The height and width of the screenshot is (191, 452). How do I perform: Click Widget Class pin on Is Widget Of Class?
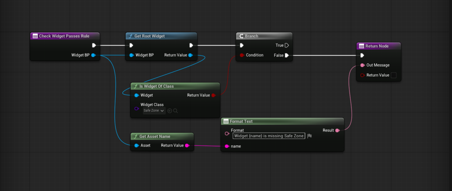136,108
